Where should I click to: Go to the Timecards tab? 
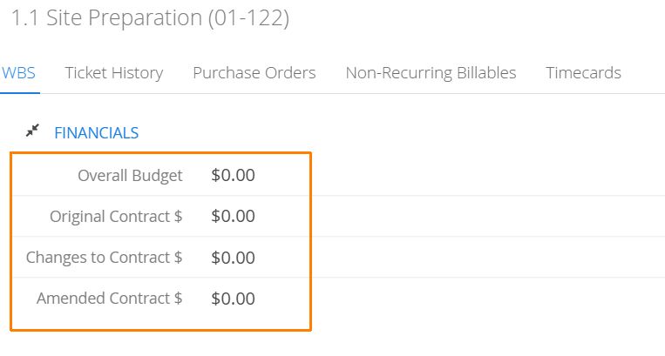click(584, 73)
